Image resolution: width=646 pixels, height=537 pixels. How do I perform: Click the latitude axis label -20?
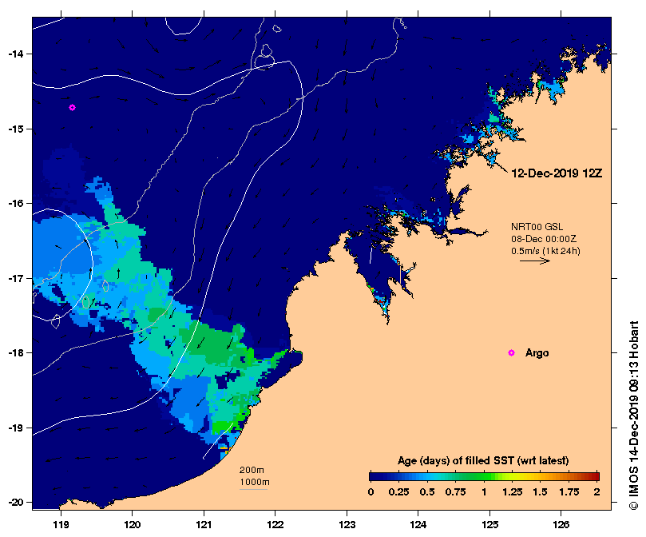coord(15,503)
